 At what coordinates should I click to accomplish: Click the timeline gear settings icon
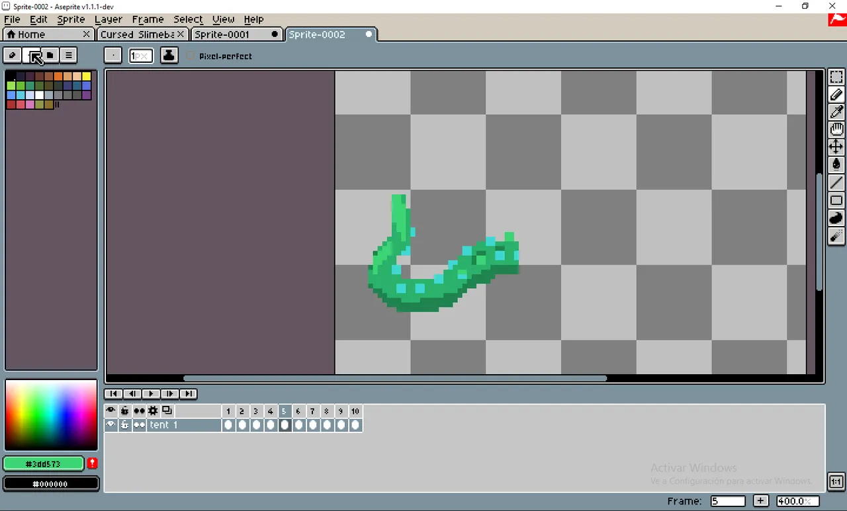153,411
